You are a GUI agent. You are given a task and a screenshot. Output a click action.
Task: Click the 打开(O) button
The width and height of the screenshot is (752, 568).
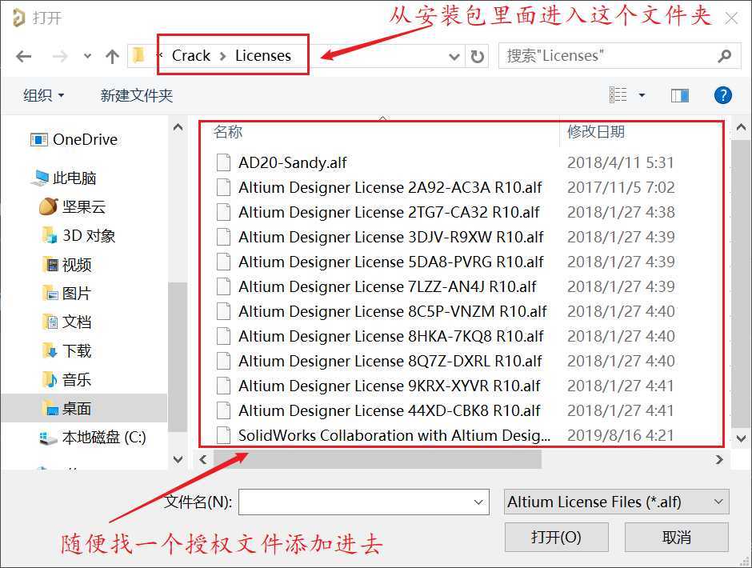click(x=556, y=537)
